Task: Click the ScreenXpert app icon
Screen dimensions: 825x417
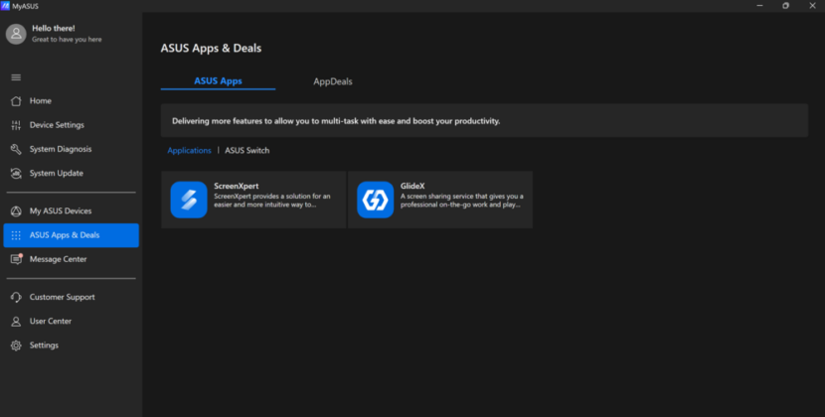Action: 189,200
